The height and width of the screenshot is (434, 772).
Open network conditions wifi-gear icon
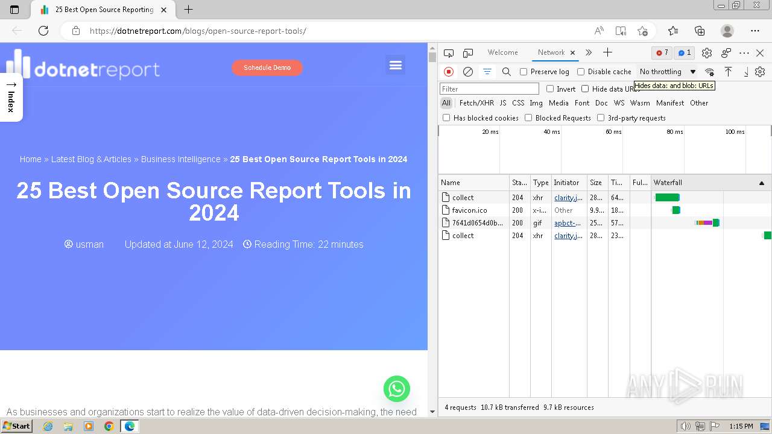point(709,72)
